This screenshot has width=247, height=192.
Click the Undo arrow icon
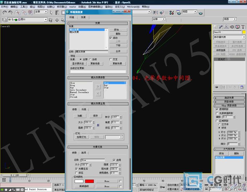pyautogui.click(x=4, y=12)
